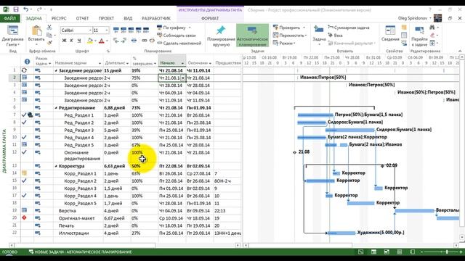This screenshot has height=261, width=465.
Task: Set 50% complete icon
Action: point(131,30)
